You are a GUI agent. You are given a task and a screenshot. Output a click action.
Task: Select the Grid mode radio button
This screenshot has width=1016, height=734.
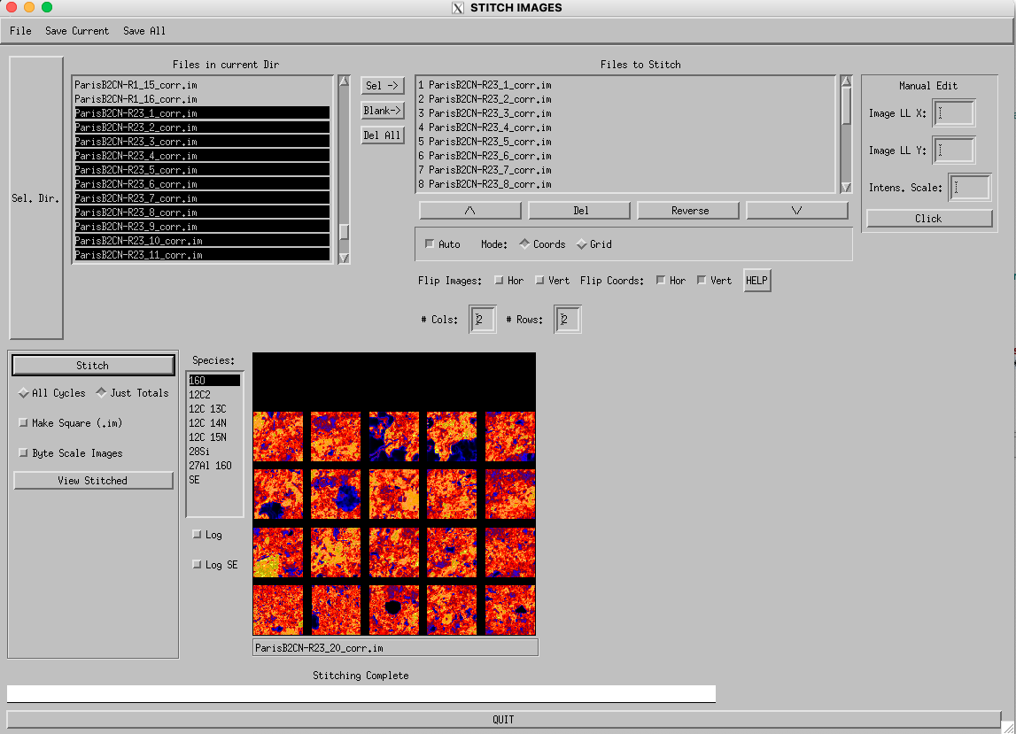[582, 244]
